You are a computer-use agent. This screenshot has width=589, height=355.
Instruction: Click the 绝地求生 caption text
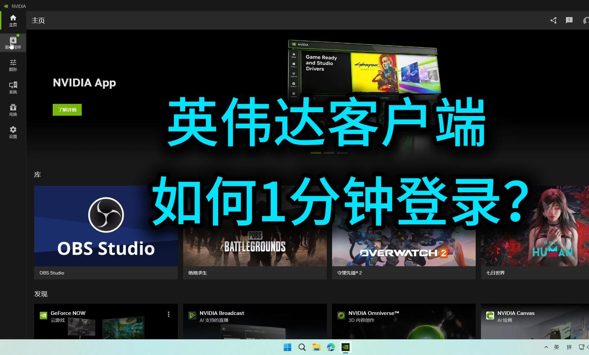[x=198, y=273]
